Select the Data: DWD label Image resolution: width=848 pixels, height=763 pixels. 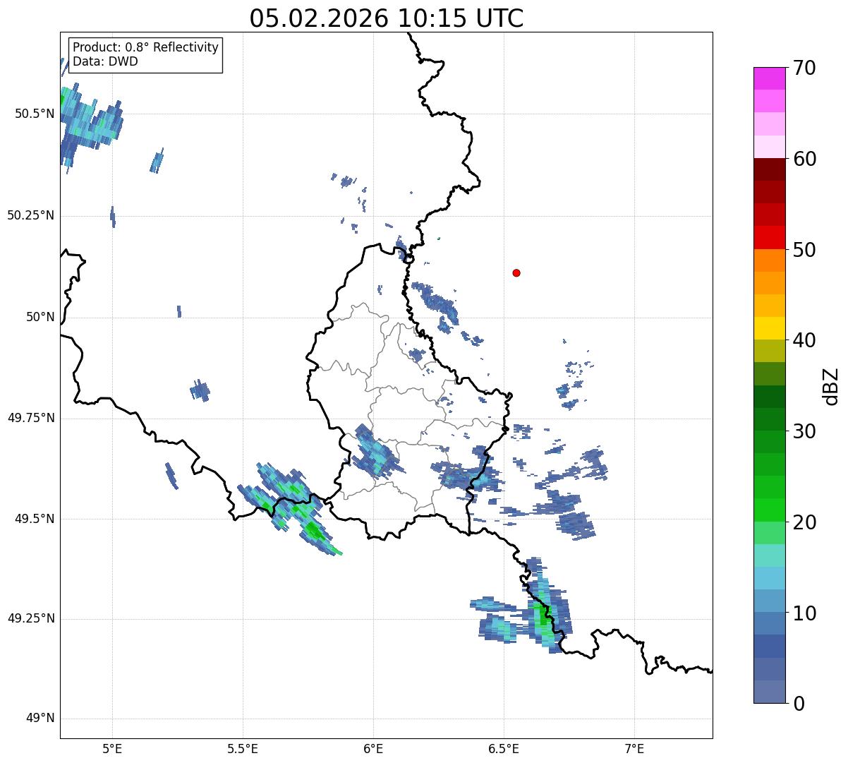106,61
